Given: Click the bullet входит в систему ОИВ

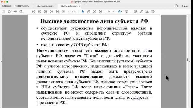Looking at the screenshot, I should 74,45.
